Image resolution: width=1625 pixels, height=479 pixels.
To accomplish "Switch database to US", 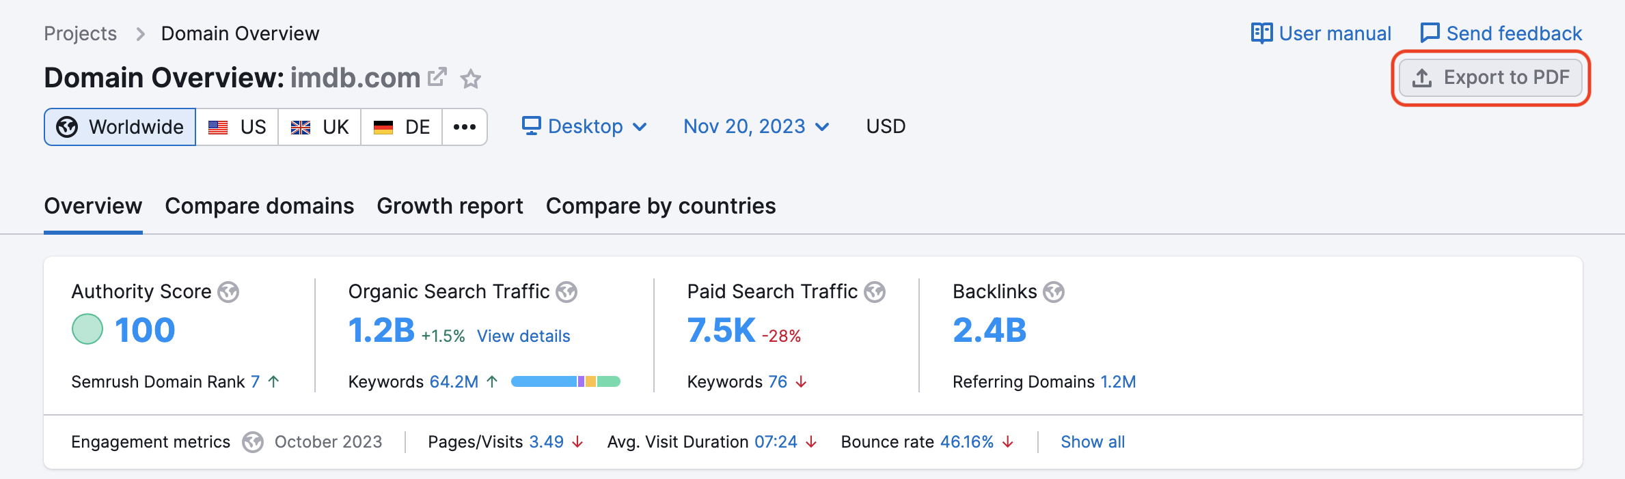I will pos(237,127).
